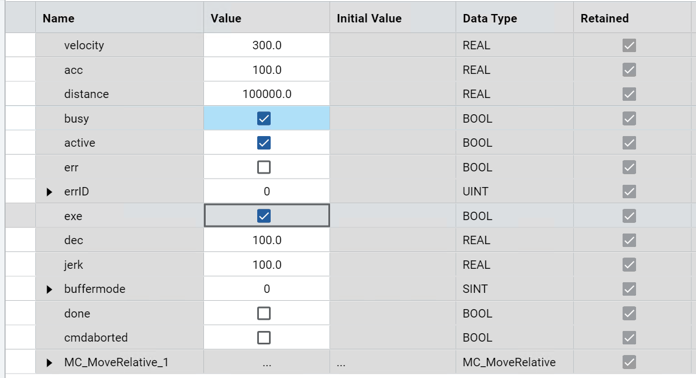
Task: Enable the err value checkbox
Action: 263,167
